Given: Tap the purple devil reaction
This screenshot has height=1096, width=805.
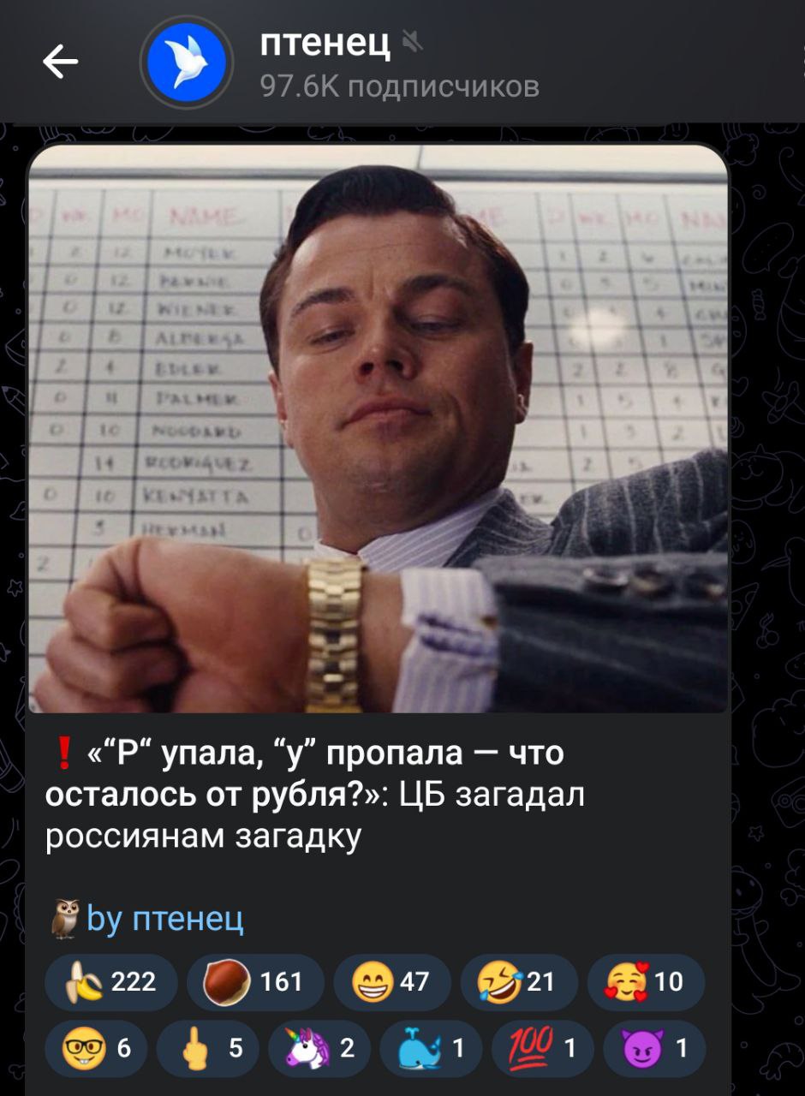Looking at the screenshot, I should [654, 1047].
